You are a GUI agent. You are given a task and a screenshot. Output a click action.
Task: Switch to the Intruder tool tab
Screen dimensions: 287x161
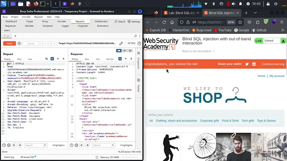pyautogui.click(x=61, y=22)
